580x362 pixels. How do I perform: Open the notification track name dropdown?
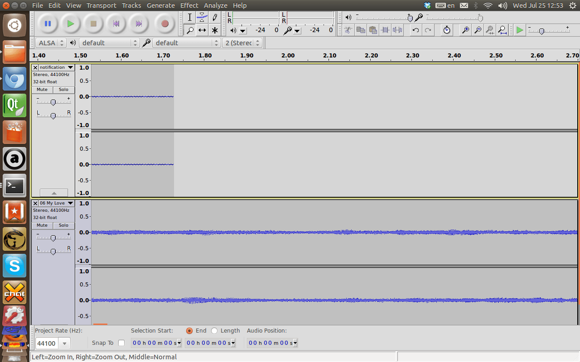[56, 67]
